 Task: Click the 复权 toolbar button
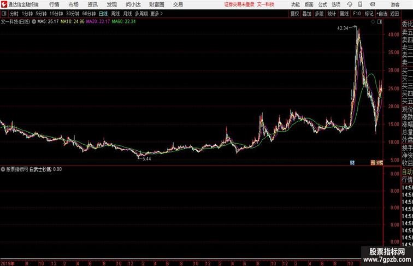coord(295,14)
